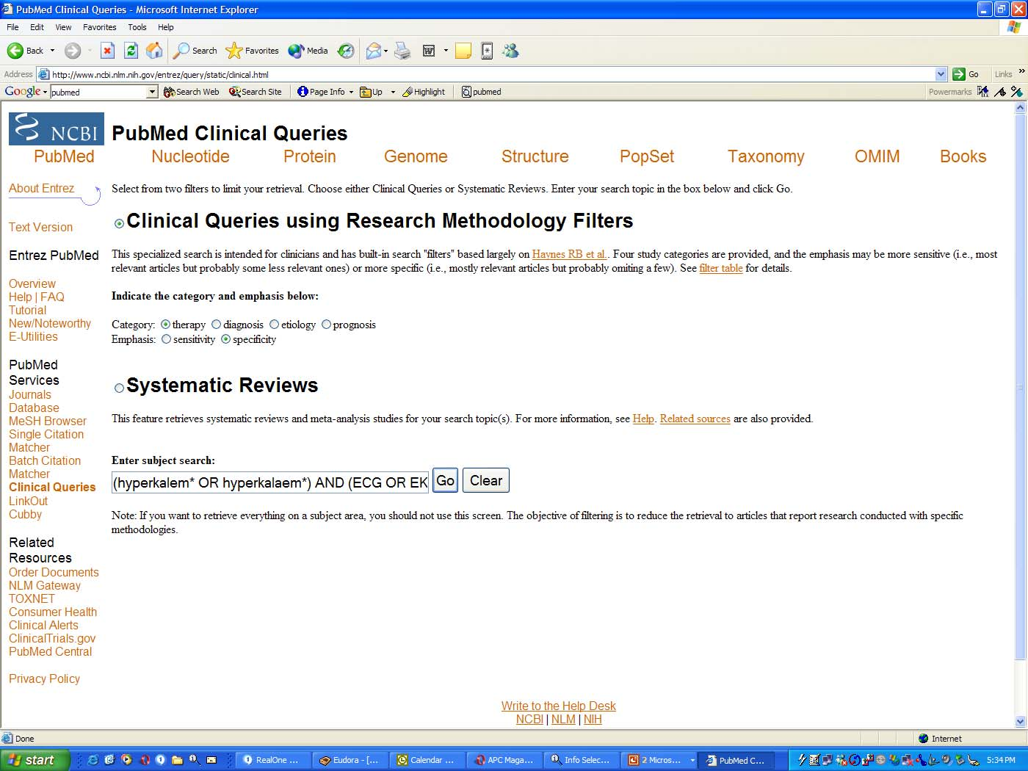Open the MeSH Browser sidebar link
The height and width of the screenshot is (771, 1028).
pyautogui.click(x=48, y=421)
